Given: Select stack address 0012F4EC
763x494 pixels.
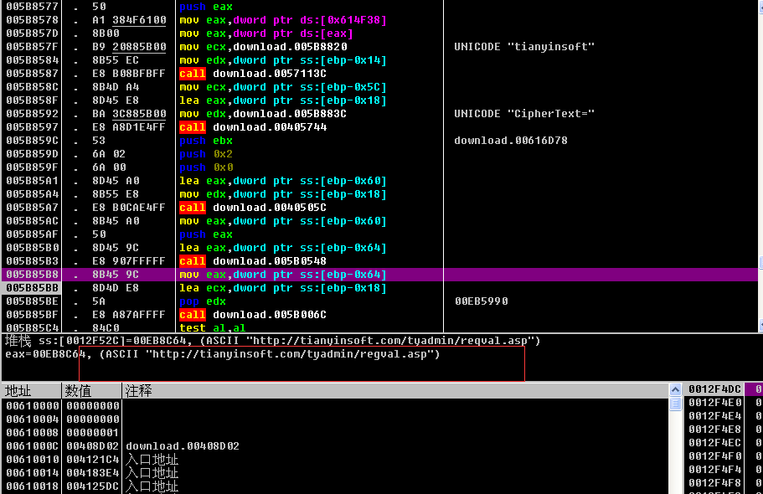Looking at the screenshot, I should (713, 443).
